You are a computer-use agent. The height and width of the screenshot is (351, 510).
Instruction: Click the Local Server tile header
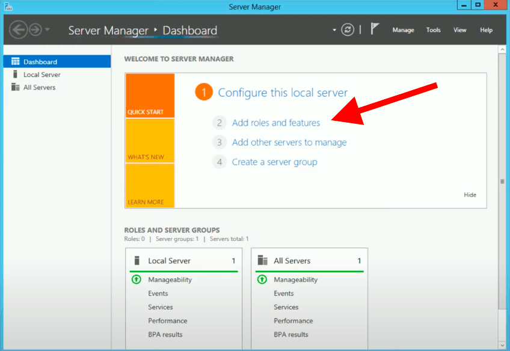[x=184, y=261]
